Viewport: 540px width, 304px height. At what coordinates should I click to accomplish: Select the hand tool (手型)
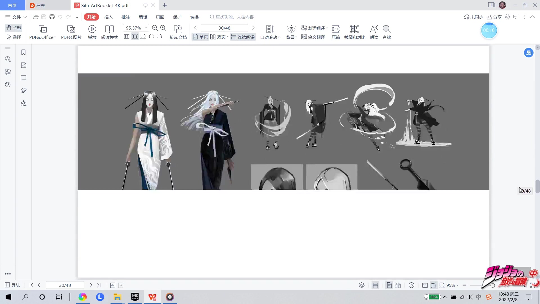tap(14, 28)
